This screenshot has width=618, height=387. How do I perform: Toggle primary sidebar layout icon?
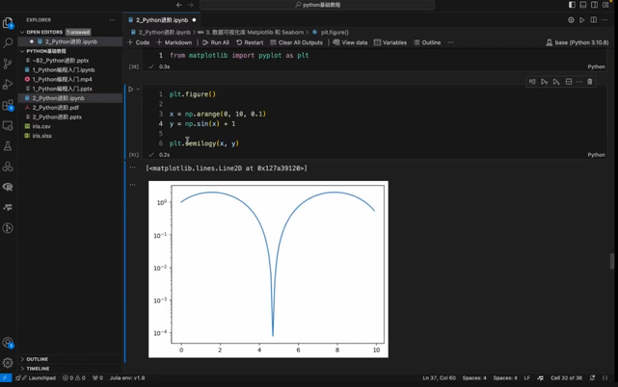click(572, 5)
